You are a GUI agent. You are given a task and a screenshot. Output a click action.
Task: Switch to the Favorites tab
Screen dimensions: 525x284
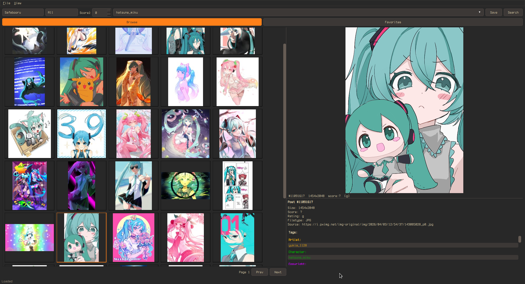[393, 22]
